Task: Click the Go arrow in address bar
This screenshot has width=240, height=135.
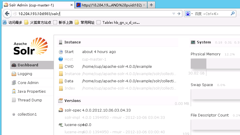Action: click(x=179, y=14)
